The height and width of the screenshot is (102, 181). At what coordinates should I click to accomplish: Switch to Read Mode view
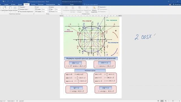(158, 101)
